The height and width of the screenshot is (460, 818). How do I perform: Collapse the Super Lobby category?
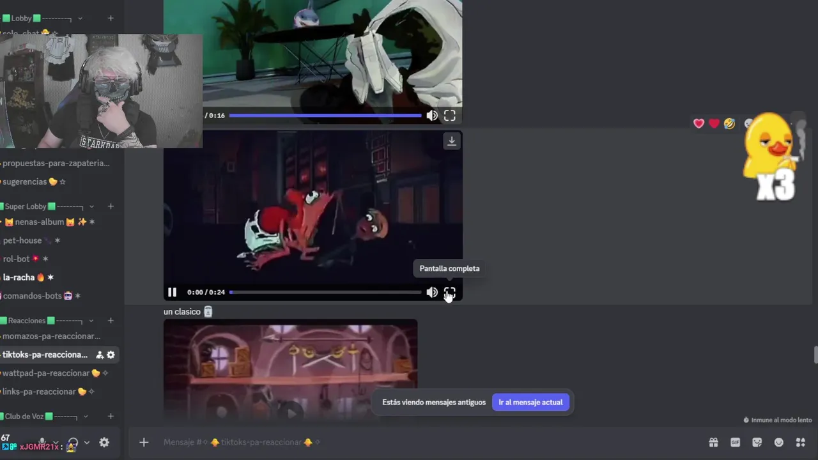pos(91,206)
